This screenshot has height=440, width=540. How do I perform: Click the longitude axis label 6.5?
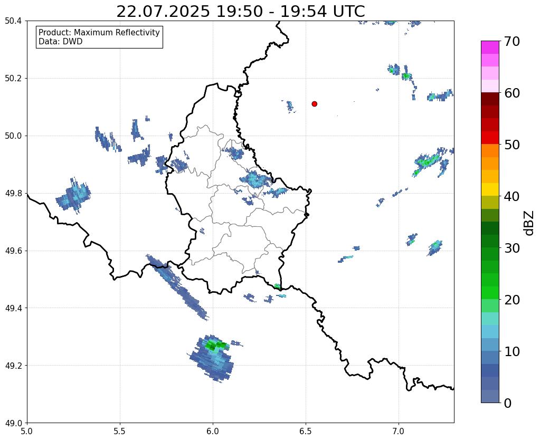[x=306, y=432]
